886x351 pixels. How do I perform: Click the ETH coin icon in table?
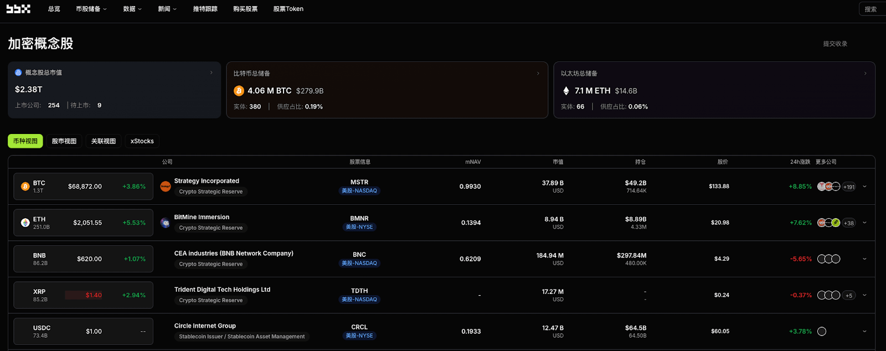(x=25, y=223)
